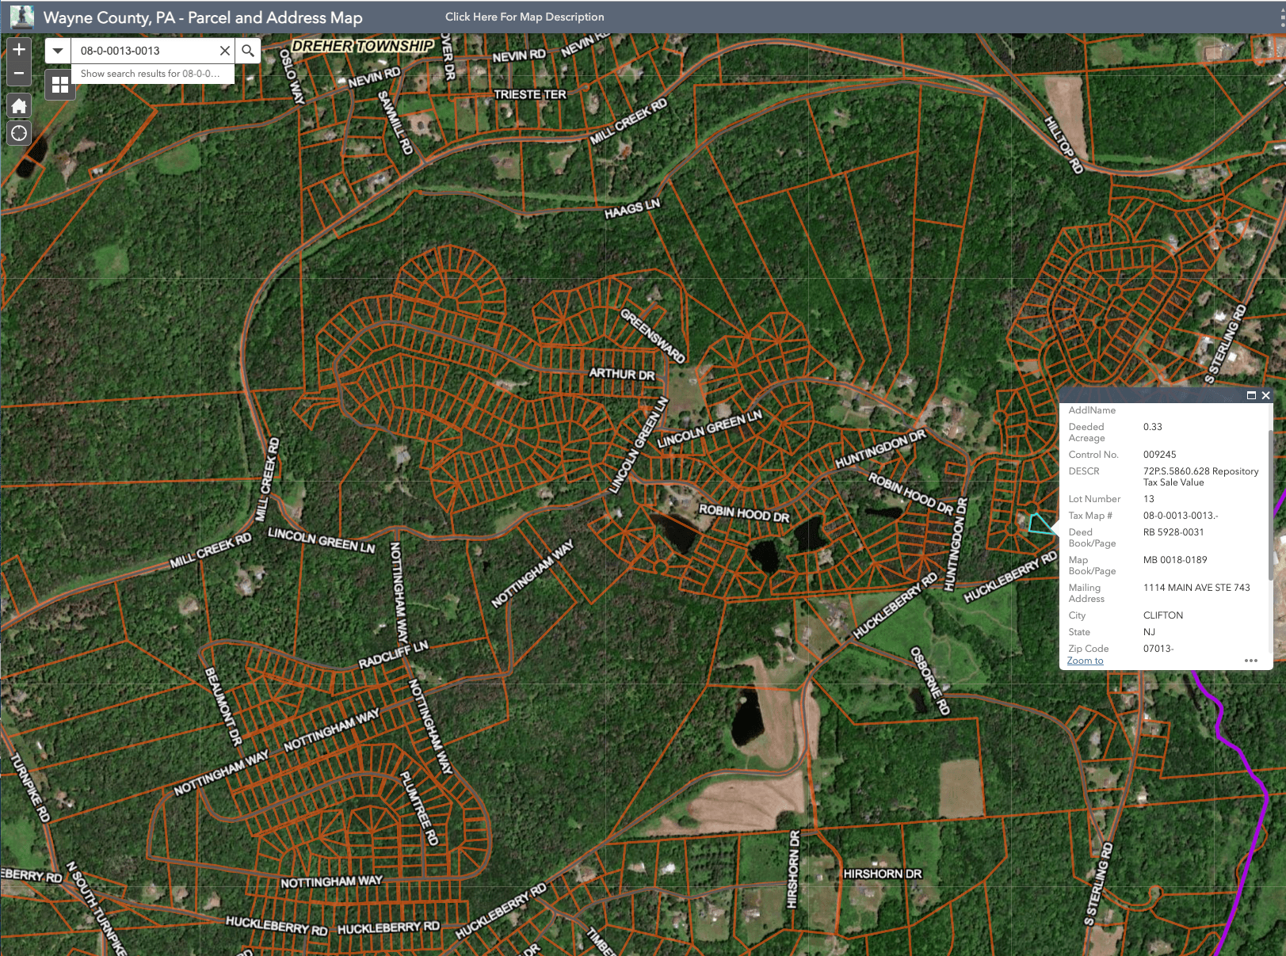Zoom in on the map

(x=19, y=50)
